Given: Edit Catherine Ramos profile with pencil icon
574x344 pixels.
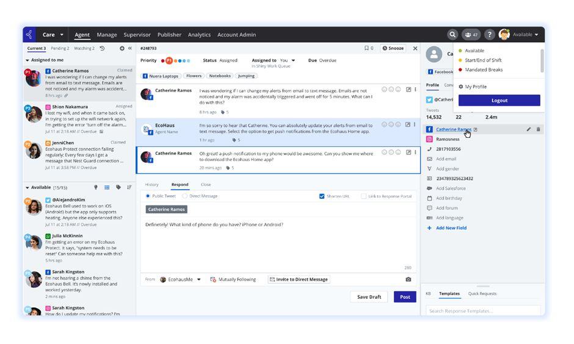Looking at the screenshot, I should [529, 129].
